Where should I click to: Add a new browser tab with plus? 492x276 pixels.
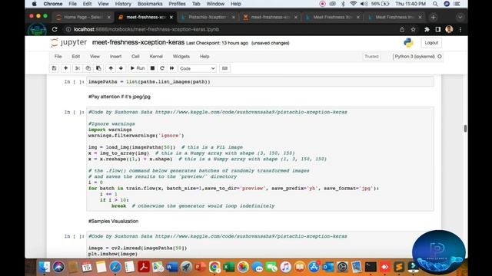[434, 17]
